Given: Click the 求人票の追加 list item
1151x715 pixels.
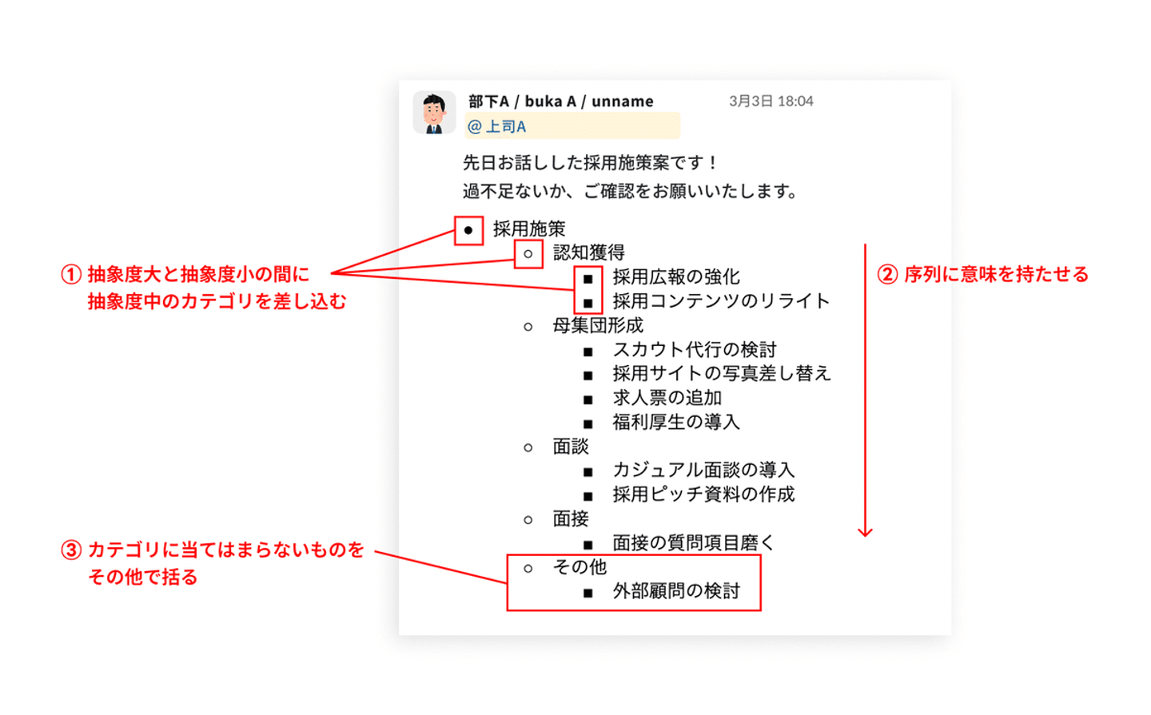Looking at the screenshot, I should pos(667,398).
